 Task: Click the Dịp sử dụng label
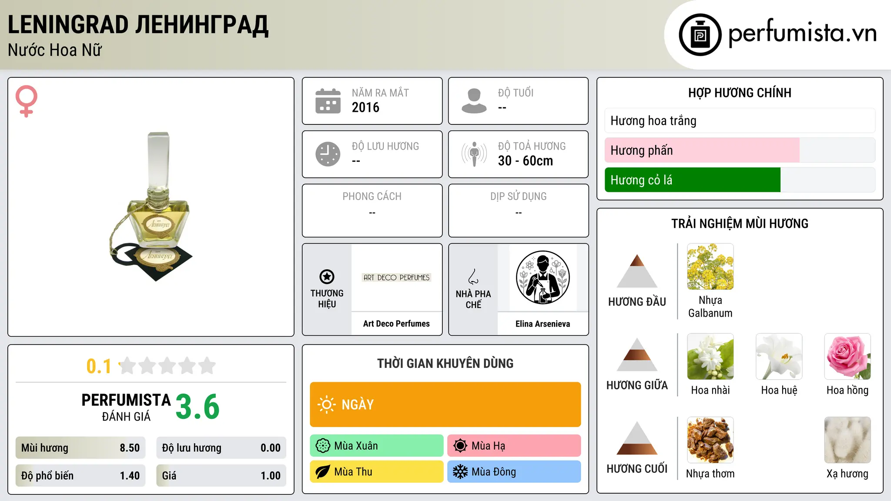coord(519,197)
